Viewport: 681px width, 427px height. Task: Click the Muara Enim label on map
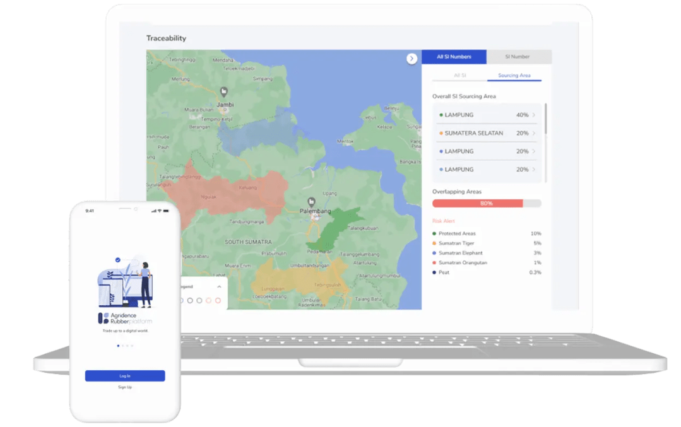click(237, 266)
